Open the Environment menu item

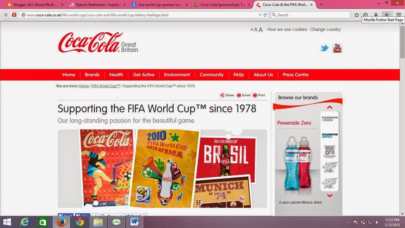tap(177, 75)
